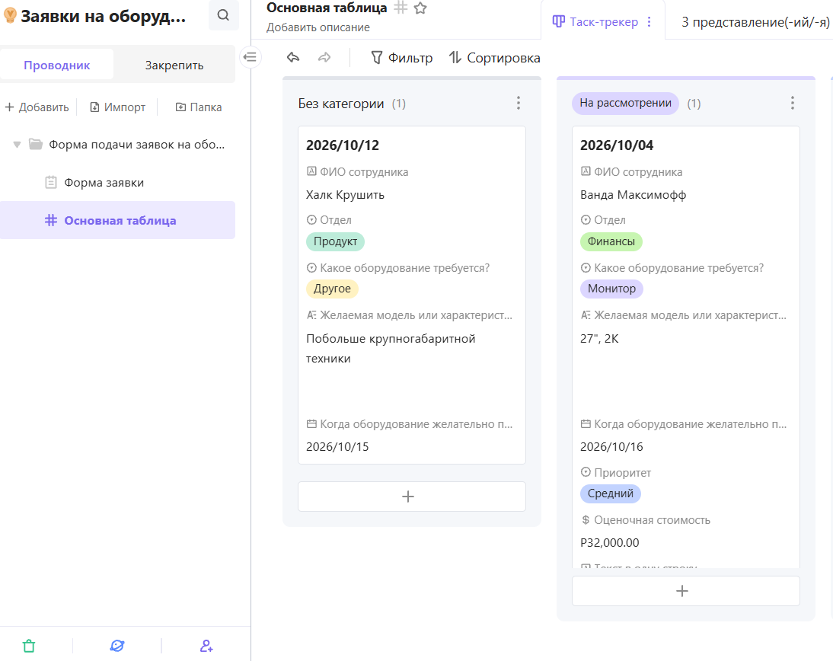Image resolution: width=833 pixels, height=661 pixels.
Task: Click the name Халк Крушить
Action: click(x=346, y=195)
